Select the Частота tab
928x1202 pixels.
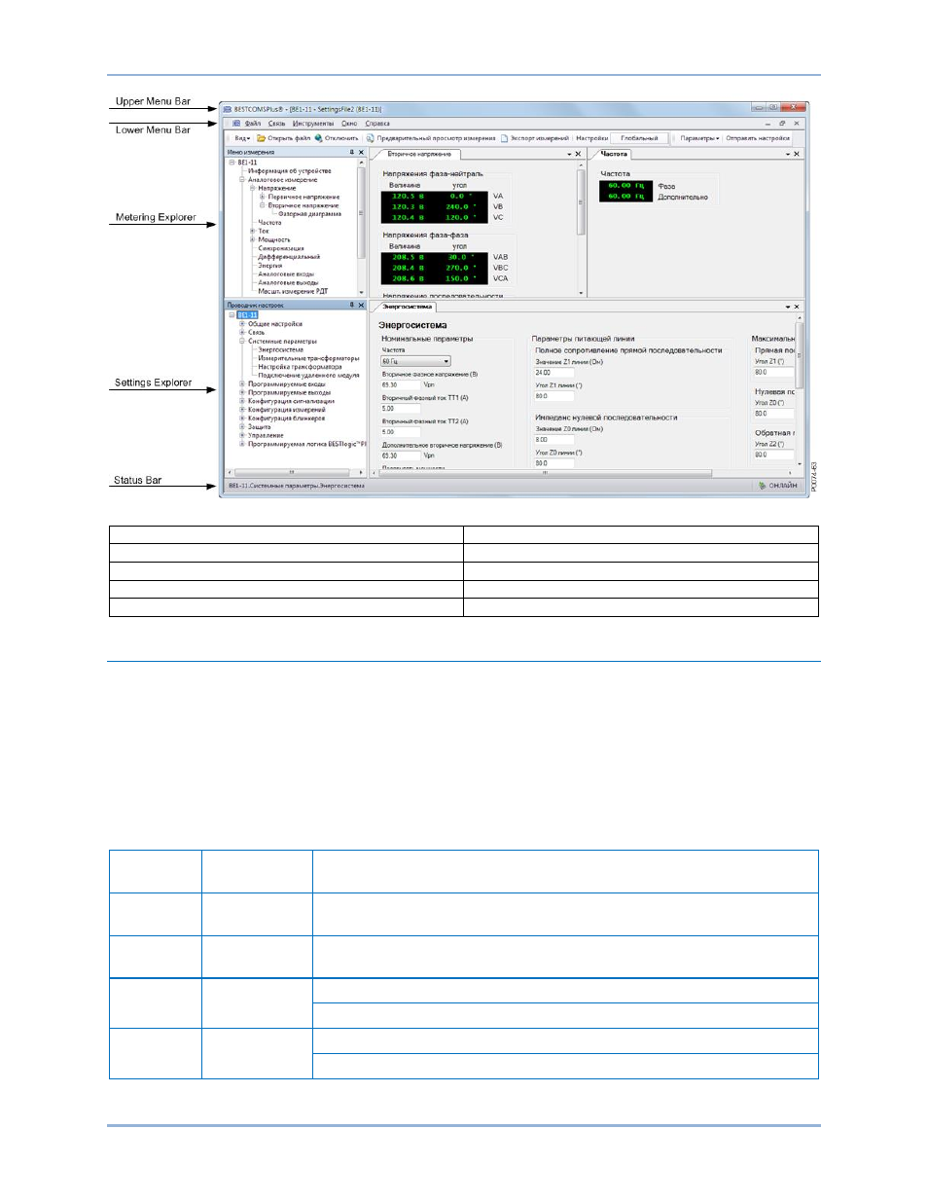[x=614, y=154]
